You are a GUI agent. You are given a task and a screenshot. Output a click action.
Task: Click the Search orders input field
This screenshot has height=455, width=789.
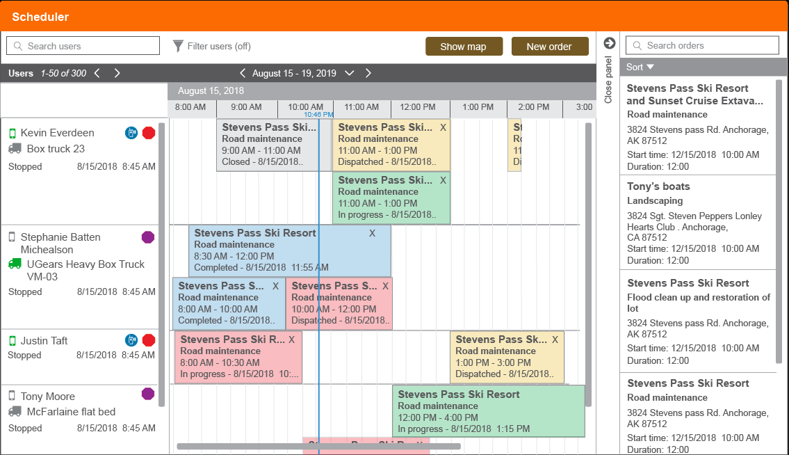[x=702, y=45]
